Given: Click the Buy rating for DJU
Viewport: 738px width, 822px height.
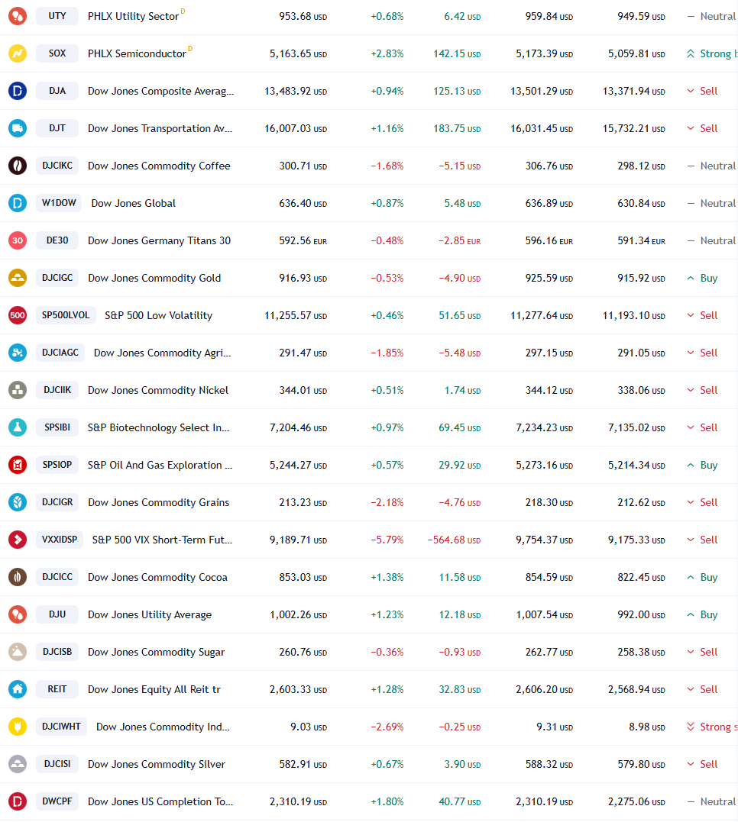Looking at the screenshot, I should click(702, 614).
